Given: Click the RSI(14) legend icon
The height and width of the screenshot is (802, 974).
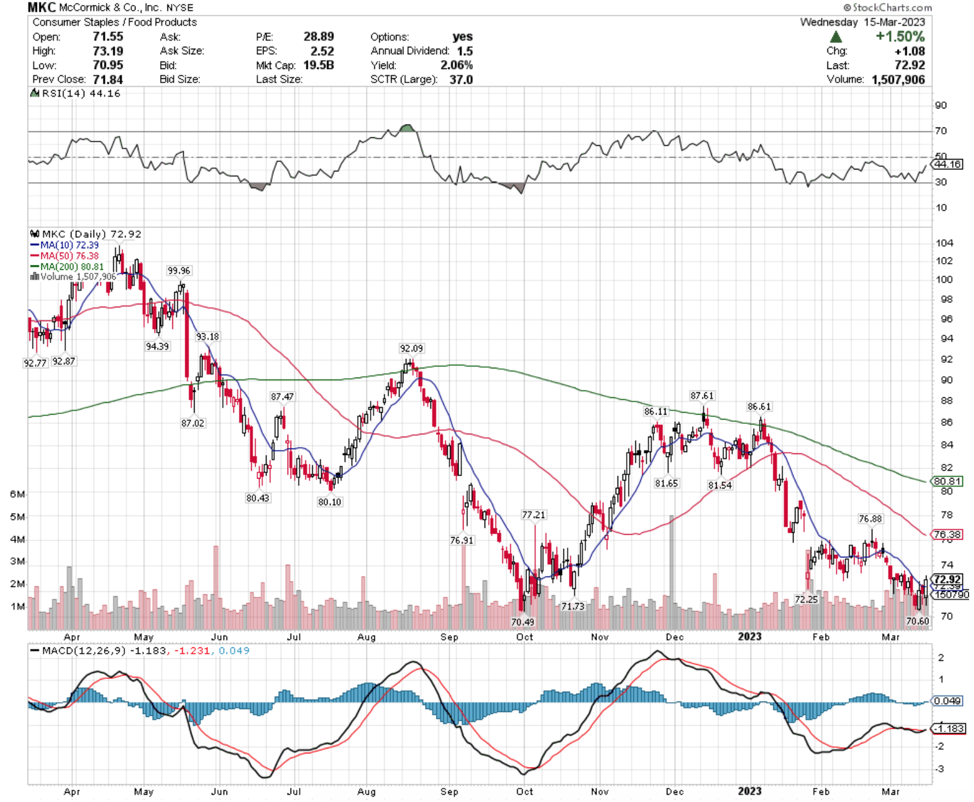Looking at the screenshot, I should [x=34, y=94].
